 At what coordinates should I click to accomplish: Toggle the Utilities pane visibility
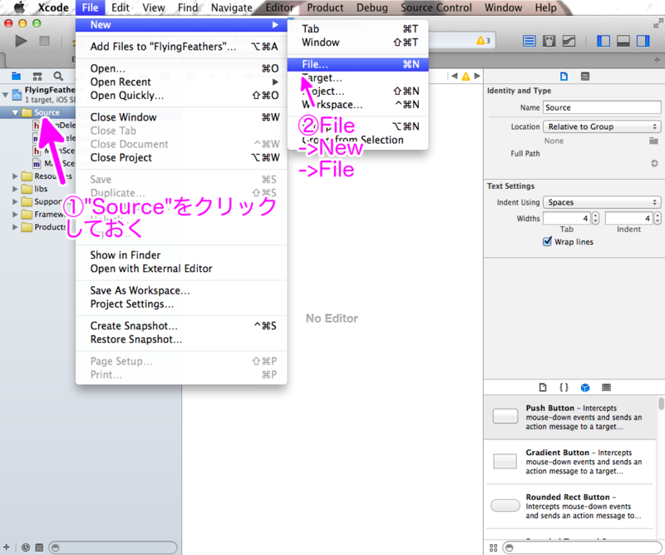pos(643,42)
